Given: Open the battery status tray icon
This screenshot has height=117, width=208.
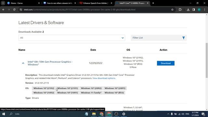Looking at the screenshot, I should (175, 114).
